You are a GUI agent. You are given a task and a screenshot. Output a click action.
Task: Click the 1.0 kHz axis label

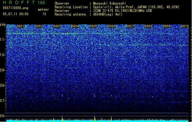pos(3,55)
